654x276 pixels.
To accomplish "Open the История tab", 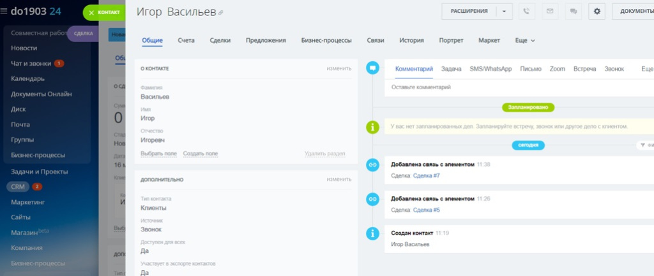I will (x=411, y=40).
